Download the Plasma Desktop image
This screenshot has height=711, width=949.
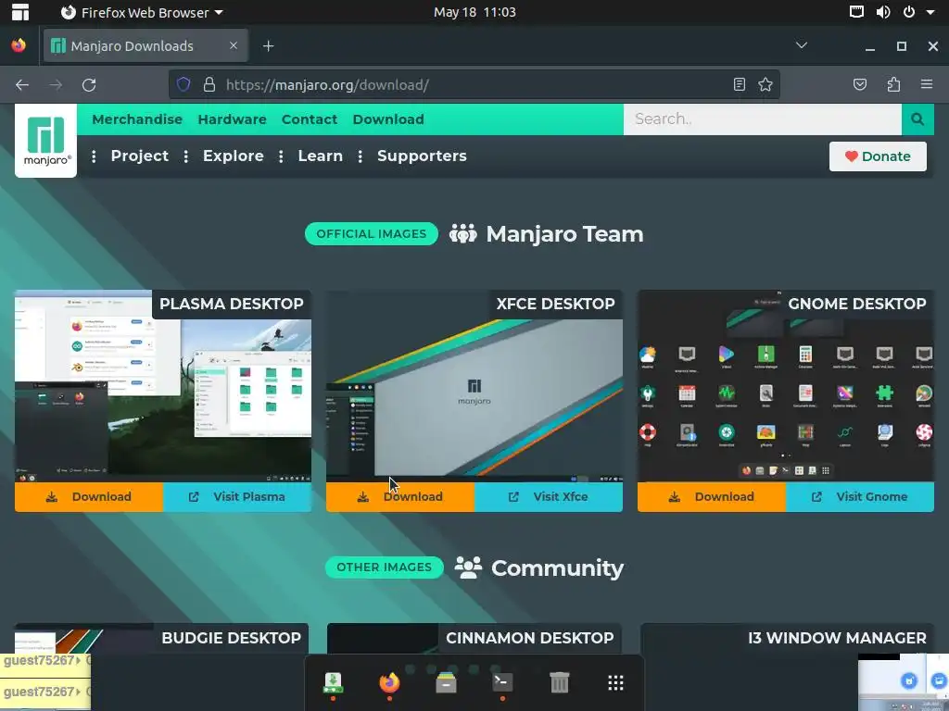(89, 497)
